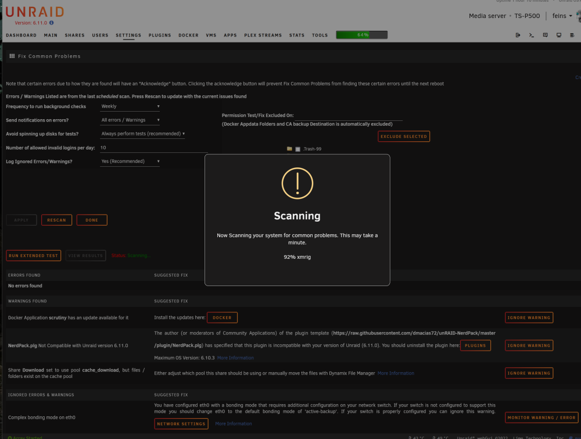Image resolution: width=581 pixels, height=439 pixels.
Task: Click Ignore Warning for scrutiny update
Action: [529, 317]
